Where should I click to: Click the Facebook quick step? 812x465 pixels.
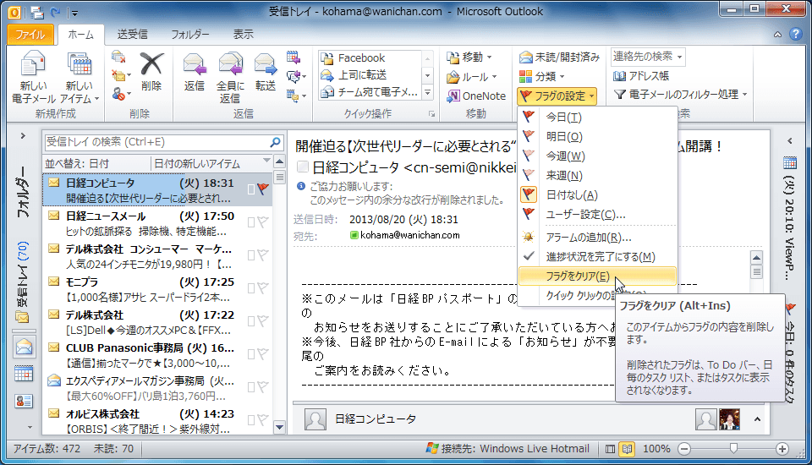(370, 58)
